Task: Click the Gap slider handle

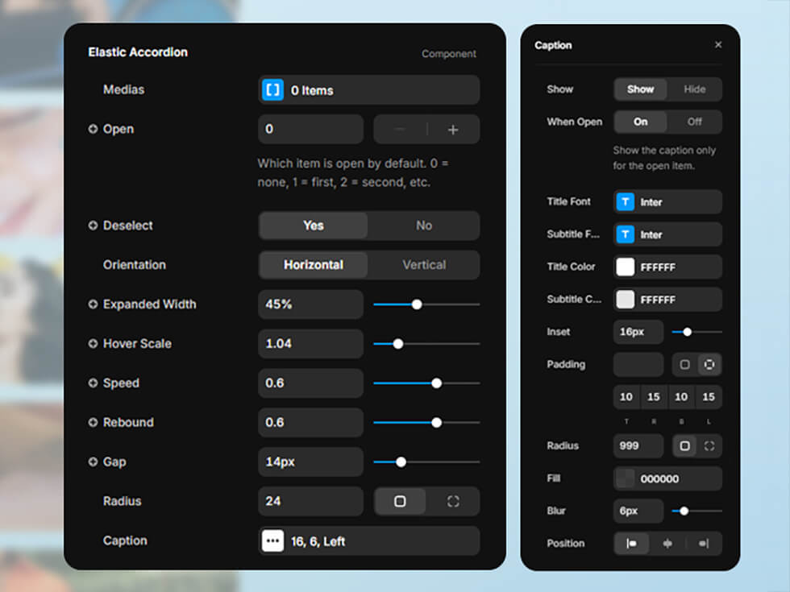Action: click(401, 462)
